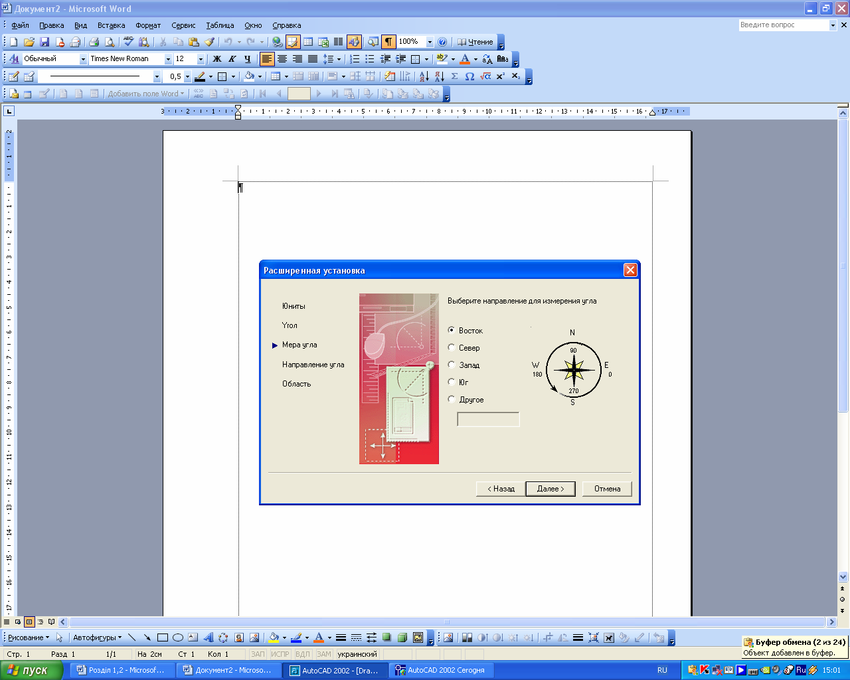Open equation editor square root icon
Image resolution: width=850 pixels, height=680 pixels.
click(x=485, y=76)
